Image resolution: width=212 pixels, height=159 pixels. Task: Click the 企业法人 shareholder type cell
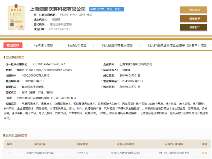83,153
